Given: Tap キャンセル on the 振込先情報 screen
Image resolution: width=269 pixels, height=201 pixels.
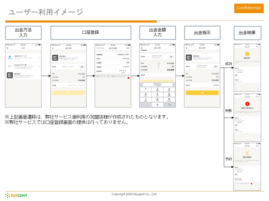Looking at the screenshot, I should 100,48.
